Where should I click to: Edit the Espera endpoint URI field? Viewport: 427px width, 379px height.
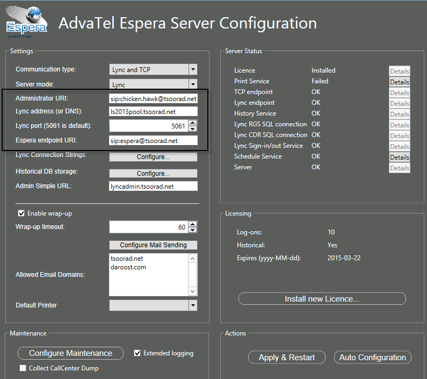coord(153,140)
